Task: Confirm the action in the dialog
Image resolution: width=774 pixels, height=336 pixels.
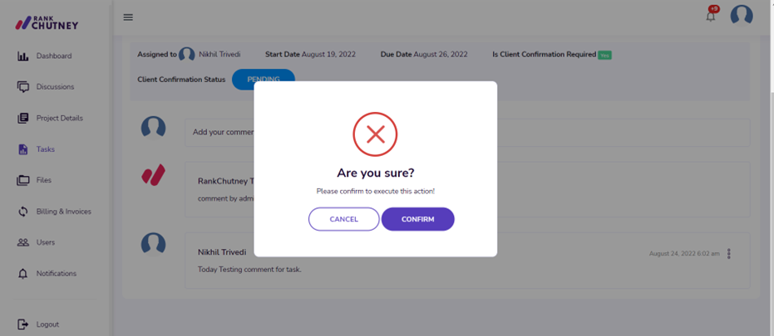Action: 417,219
